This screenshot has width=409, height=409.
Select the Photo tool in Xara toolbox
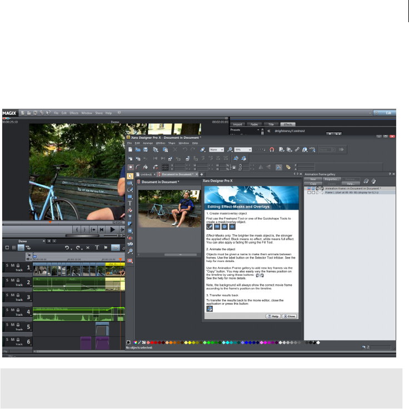pos(130,183)
